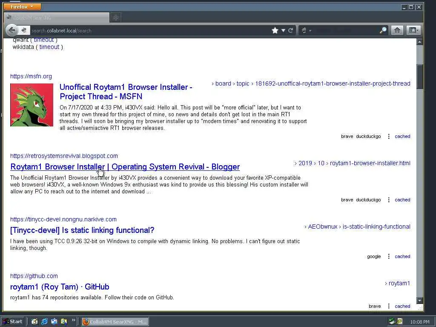Click the magnifier search icon in search box

pyautogui.click(x=383, y=30)
